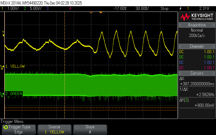Click the timebase value 30.00 per division
The height and width of the screenshot is (135, 216).
[142, 9]
